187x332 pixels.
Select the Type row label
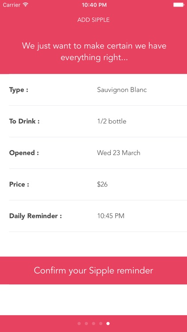click(x=19, y=90)
